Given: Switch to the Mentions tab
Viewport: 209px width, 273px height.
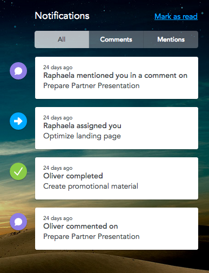Looking at the screenshot, I should click(x=171, y=39).
